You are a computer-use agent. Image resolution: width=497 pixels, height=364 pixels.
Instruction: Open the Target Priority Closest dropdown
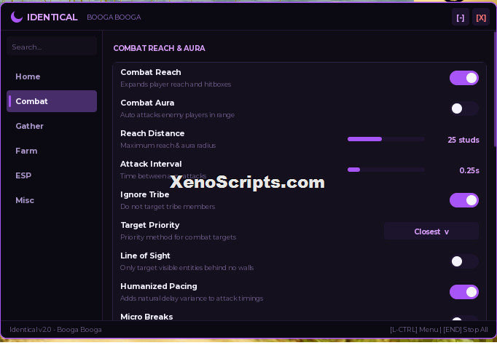431,232
